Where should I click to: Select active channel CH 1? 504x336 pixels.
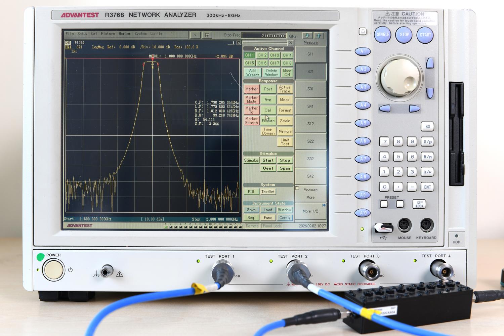(x=249, y=55)
